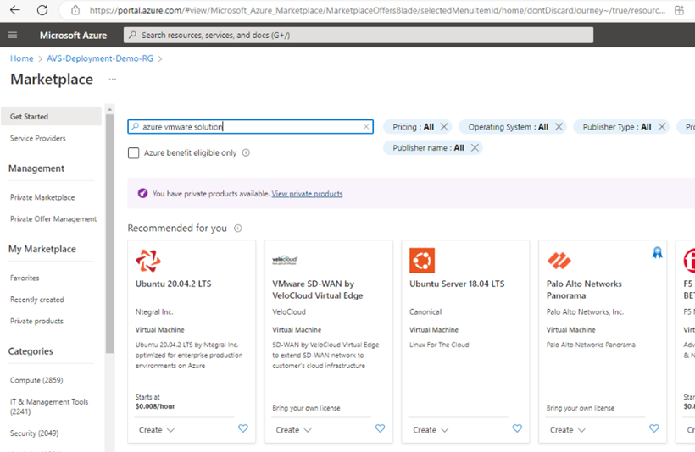Open the portal hamburger menu
Screen dimensions: 695x452
[12, 35]
